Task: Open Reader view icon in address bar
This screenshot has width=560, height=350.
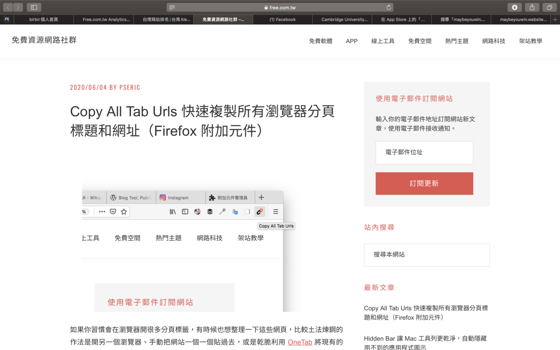Action: (x=172, y=7)
